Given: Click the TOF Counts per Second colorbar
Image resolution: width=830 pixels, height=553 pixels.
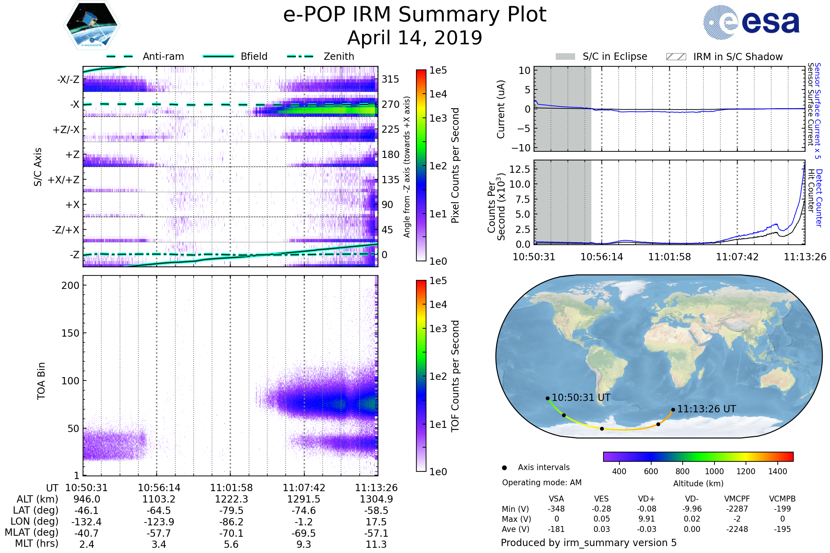Looking at the screenshot, I should (421, 376).
